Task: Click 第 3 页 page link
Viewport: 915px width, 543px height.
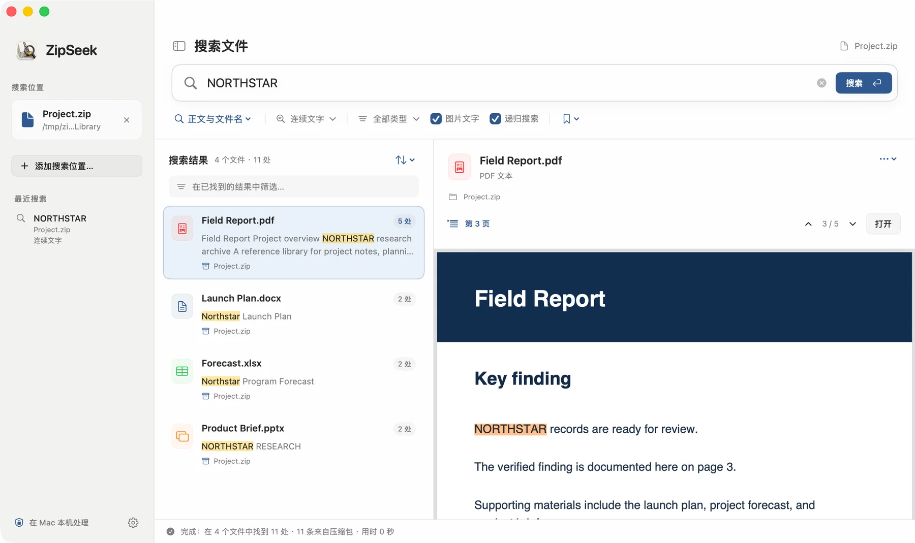Action: (x=477, y=224)
